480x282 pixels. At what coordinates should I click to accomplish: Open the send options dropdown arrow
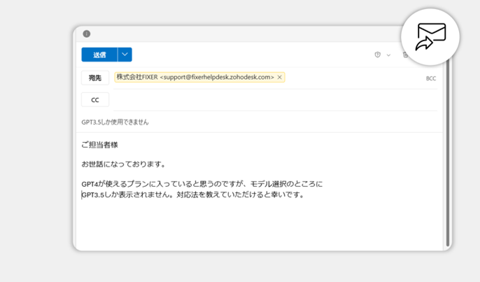125,55
